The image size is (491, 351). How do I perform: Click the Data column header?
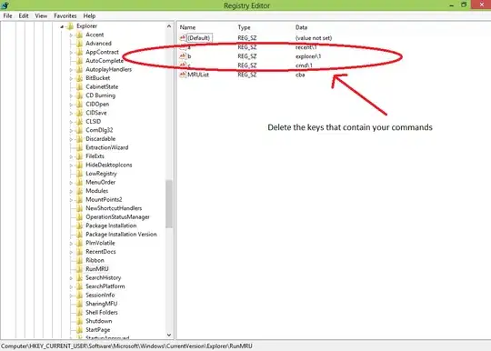pyautogui.click(x=301, y=27)
